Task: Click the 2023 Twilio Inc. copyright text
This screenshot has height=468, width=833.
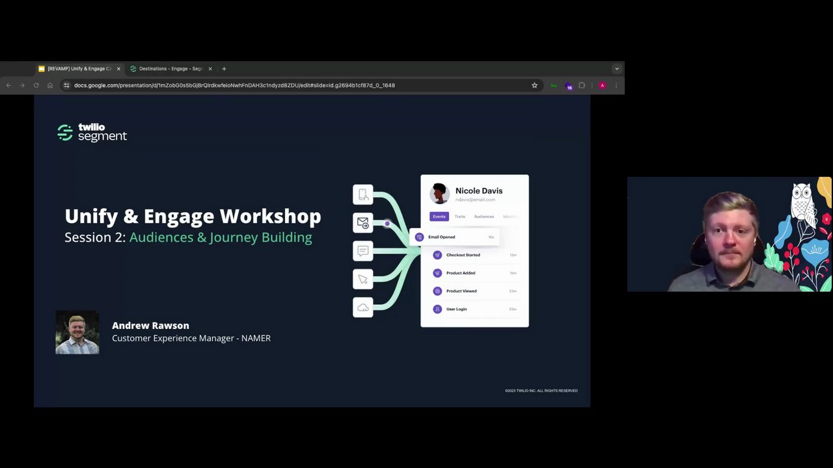Action: (x=541, y=391)
